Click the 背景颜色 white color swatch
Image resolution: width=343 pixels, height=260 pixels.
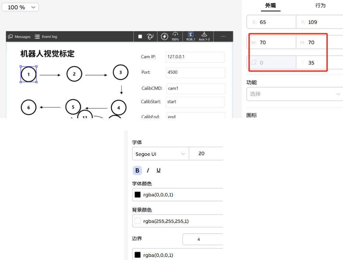click(x=138, y=221)
